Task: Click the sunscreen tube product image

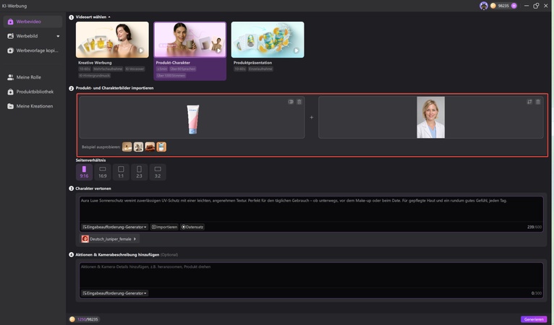Action: [x=193, y=119]
